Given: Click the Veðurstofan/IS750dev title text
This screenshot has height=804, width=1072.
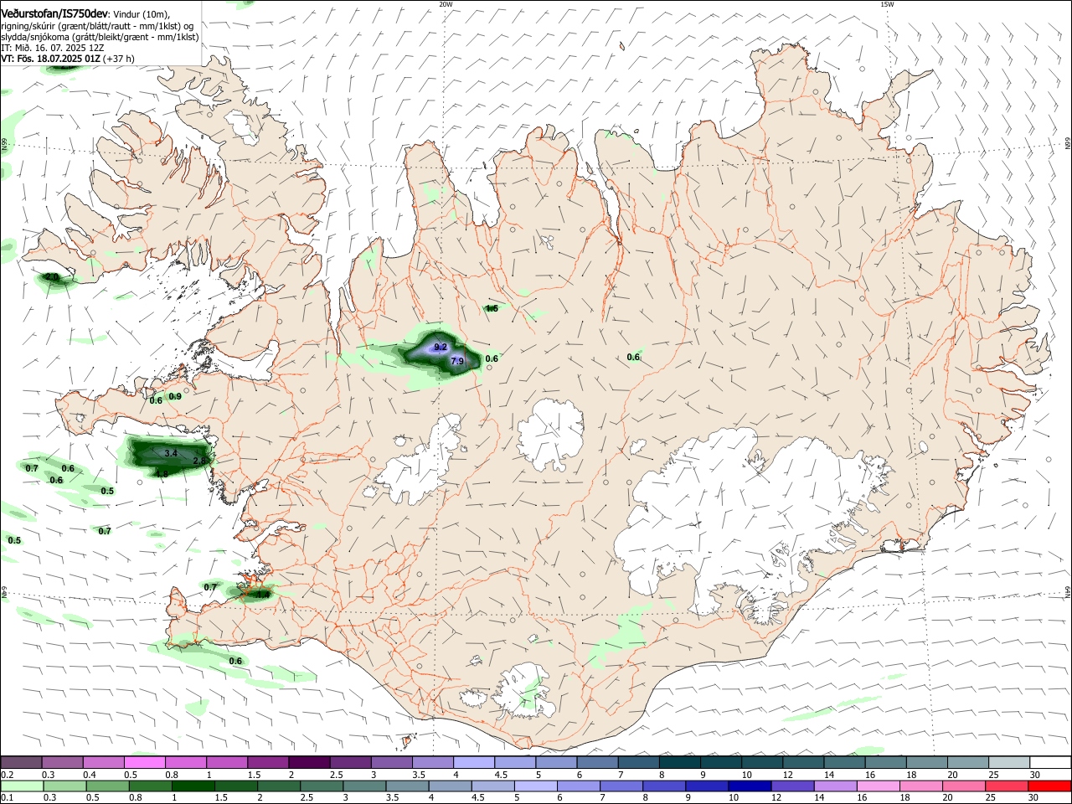Looking at the screenshot, I should click(x=54, y=14).
